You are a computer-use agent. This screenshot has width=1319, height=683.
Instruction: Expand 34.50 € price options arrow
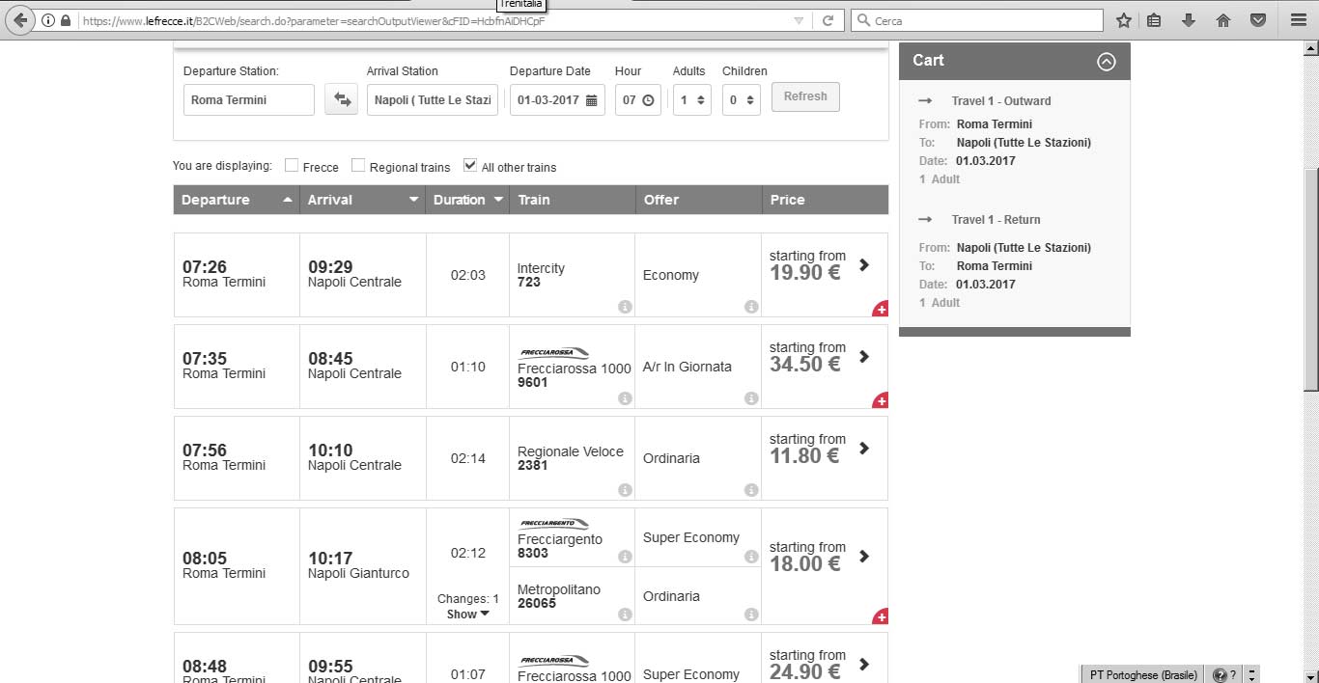point(863,356)
